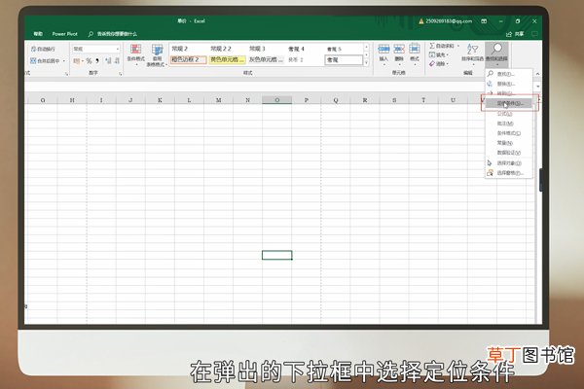Open the Power Pivot ribbon tab
The image size is (584, 389).
click(65, 34)
